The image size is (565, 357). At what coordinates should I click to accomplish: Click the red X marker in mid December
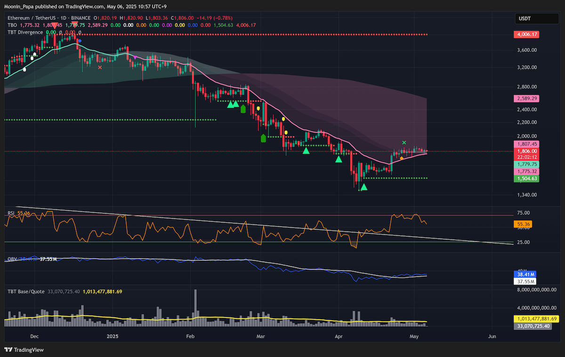tap(100, 67)
